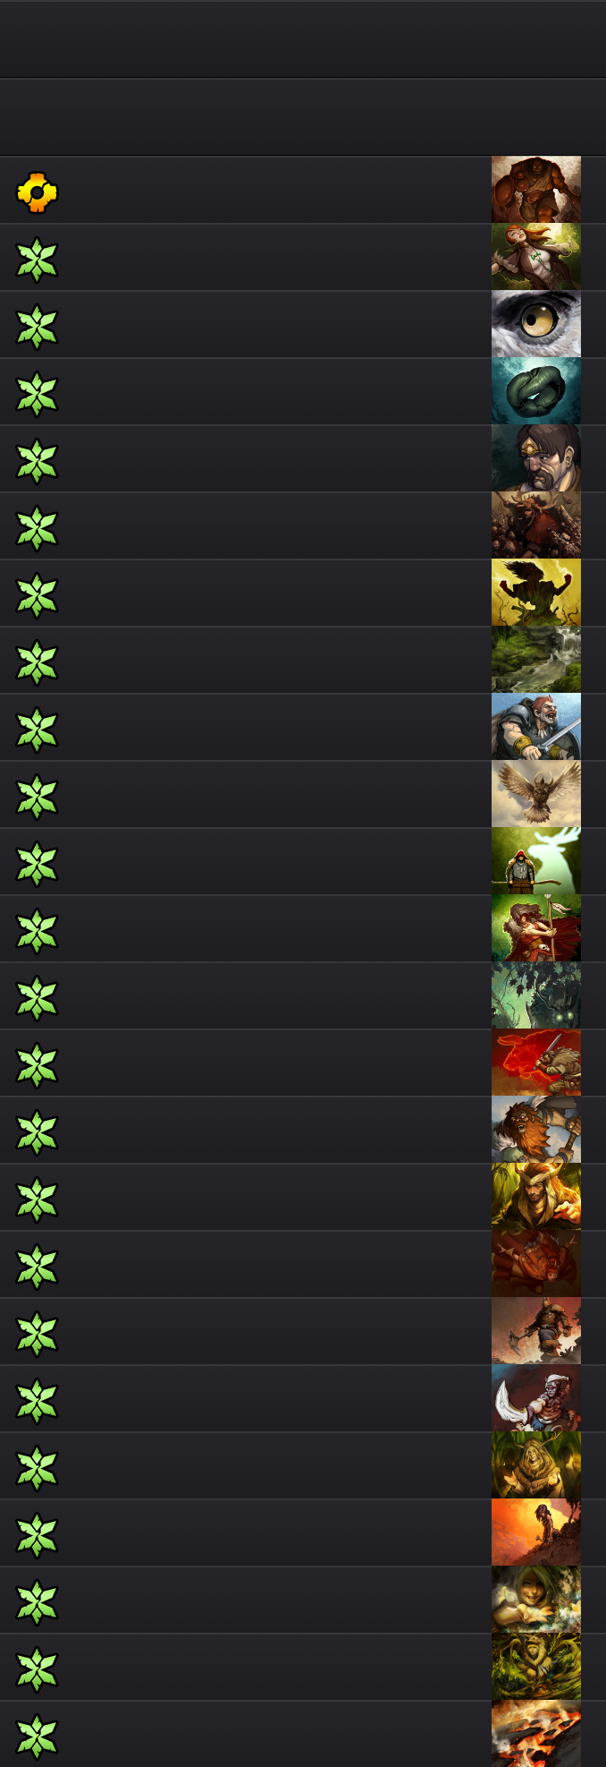The image size is (606, 1767).
Task: Click the leaf icon beside the forest waterfall artwork
Action: pos(37,662)
